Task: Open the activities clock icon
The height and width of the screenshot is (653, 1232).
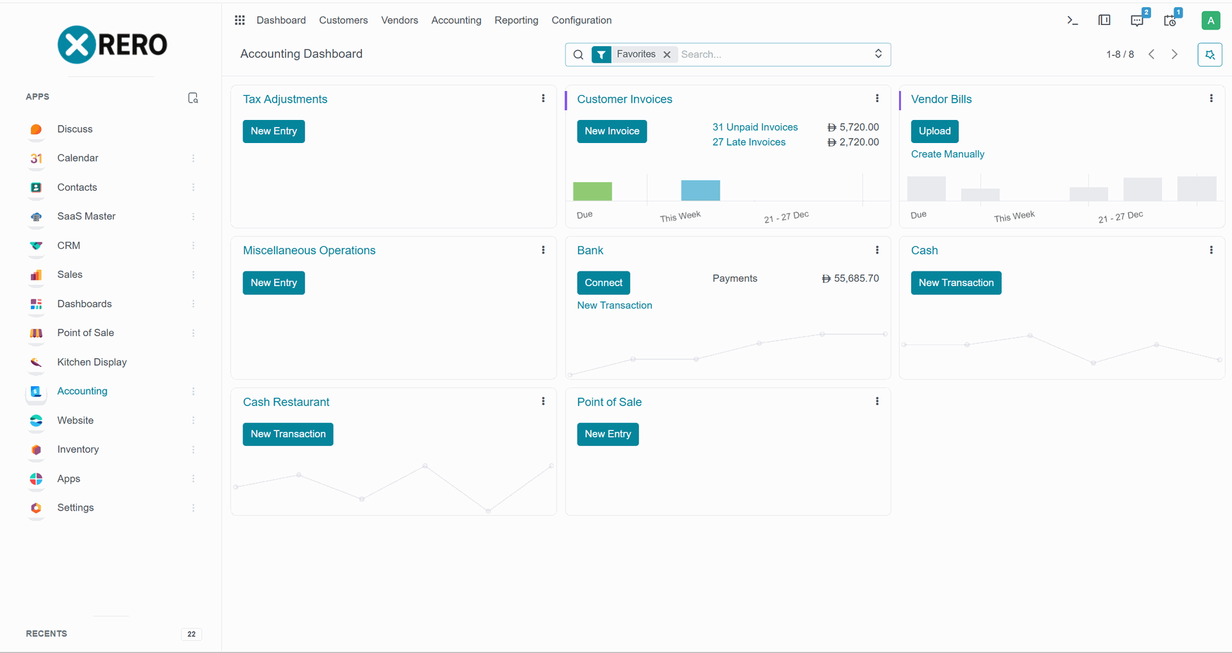Action: tap(1170, 21)
